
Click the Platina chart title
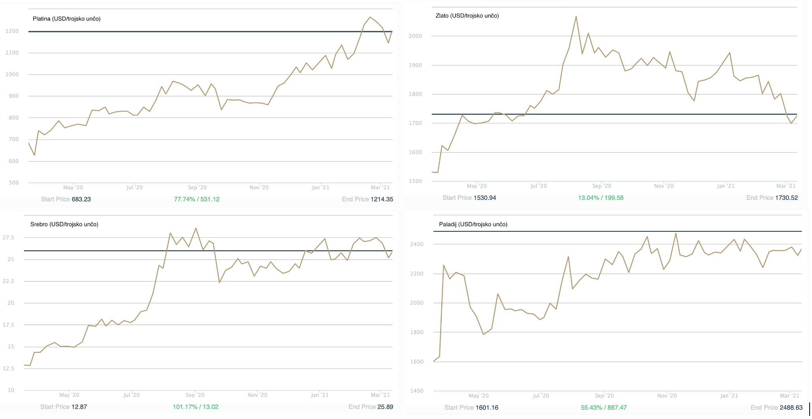(66, 19)
